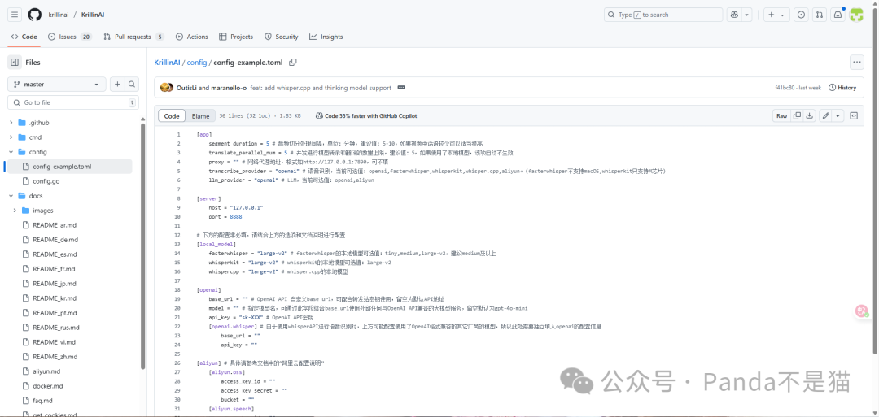Copy file path icon
The width and height of the screenshot is (879, 417).
(293, 62)
